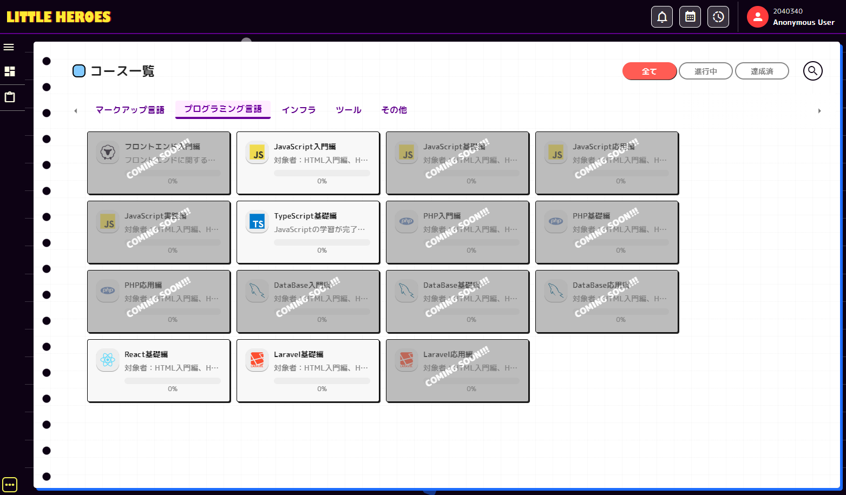The height and width of the screenshot is (495, 846).
Task: Open the dashboard icon in sidebar
Action: tap(10, 71)
